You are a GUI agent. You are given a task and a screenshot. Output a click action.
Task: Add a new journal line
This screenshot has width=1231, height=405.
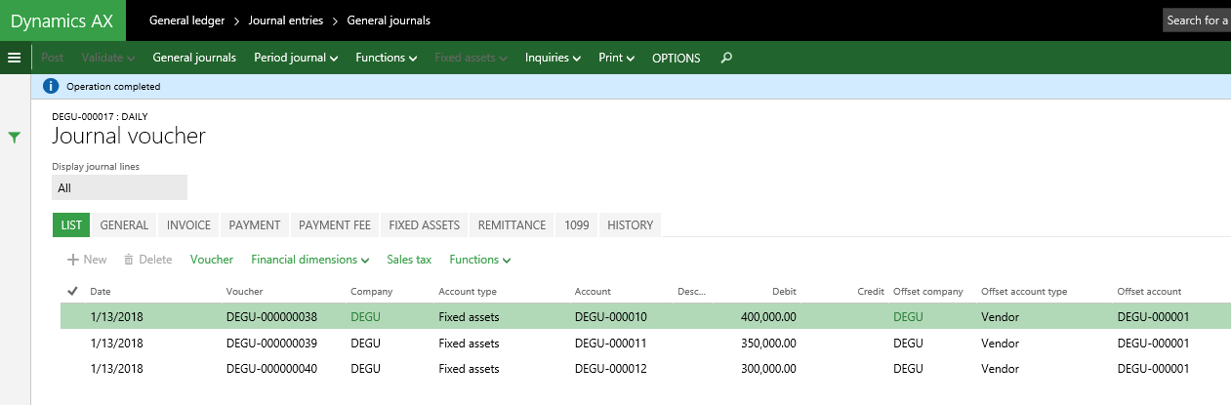pos(87,260)
